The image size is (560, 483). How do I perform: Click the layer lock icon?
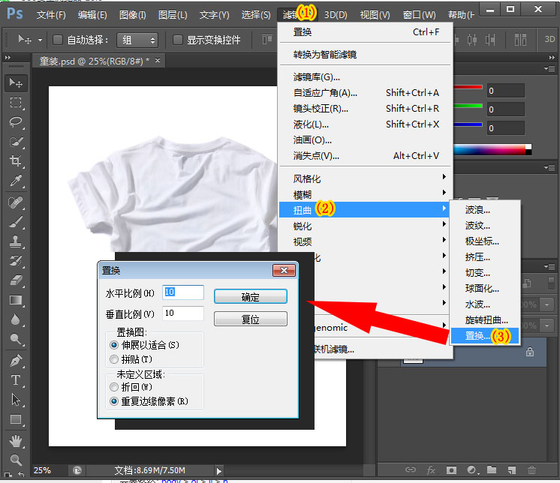click(x=530, y=352)
